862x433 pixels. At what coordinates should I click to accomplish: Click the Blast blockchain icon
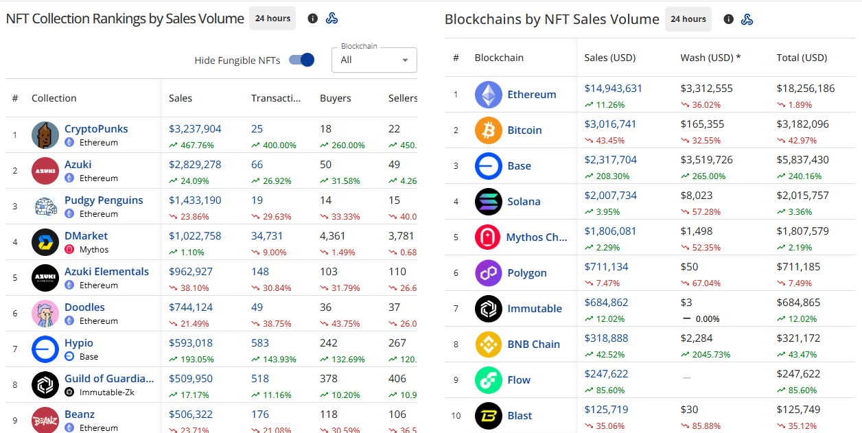(488, 415)
